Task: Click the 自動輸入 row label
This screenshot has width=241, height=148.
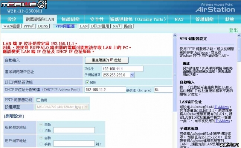Action: point(12,60)
